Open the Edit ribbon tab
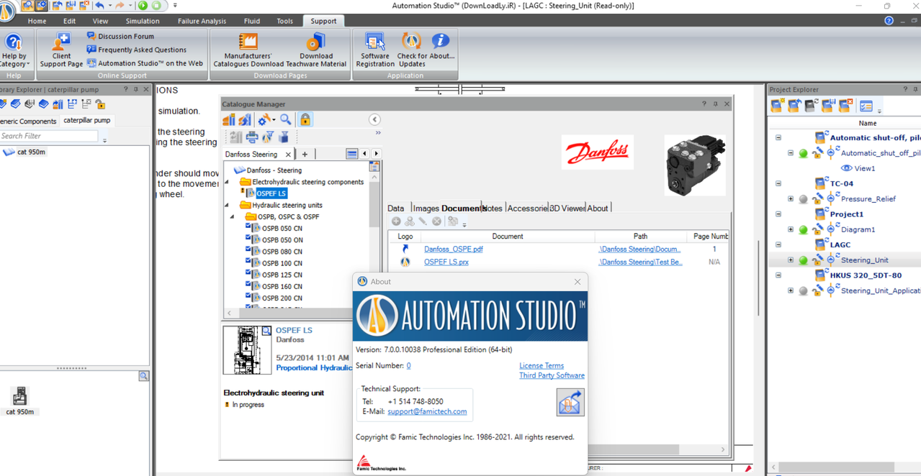The width and height of the screenshot is (921, 476). click(x=69, y=21)
